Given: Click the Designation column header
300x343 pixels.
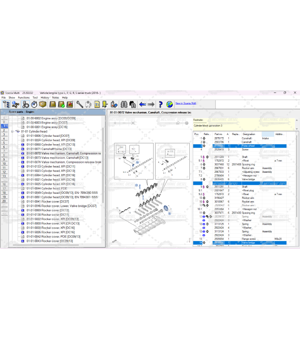Looking at the screenshot, I should tap(249, 134).
